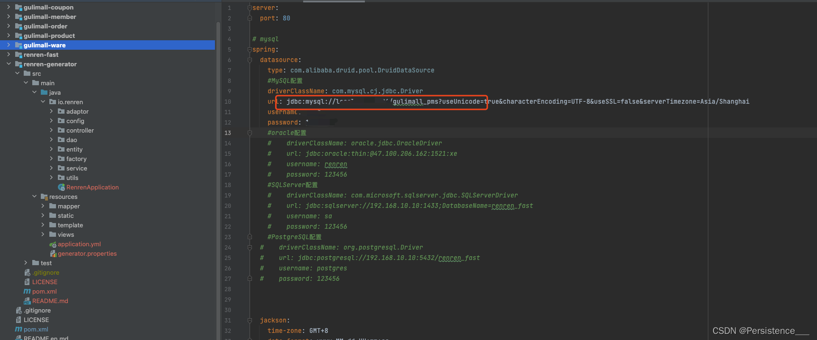The width and height of the screenshot is (817, 340).
Task: Collapse the src folder chevron
Action: click(17, 73)
